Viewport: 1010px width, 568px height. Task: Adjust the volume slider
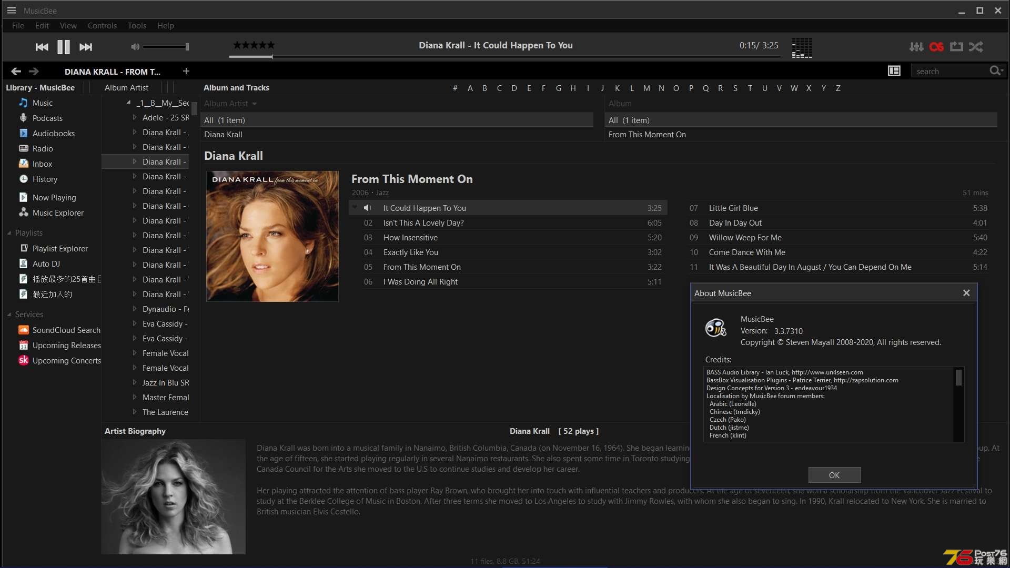tap(166, 47)
